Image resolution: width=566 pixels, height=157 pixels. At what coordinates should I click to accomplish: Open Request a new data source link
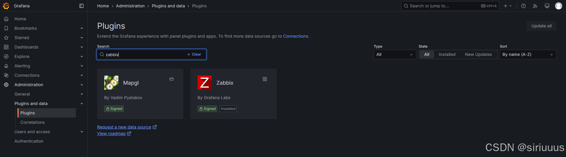124,127
